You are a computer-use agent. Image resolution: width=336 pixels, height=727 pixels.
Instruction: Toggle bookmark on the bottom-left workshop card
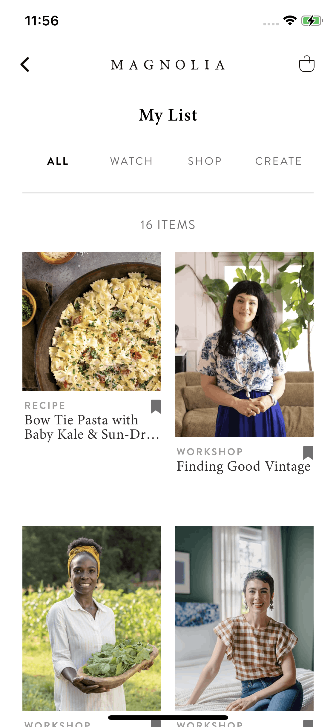(x=156, y=723)
